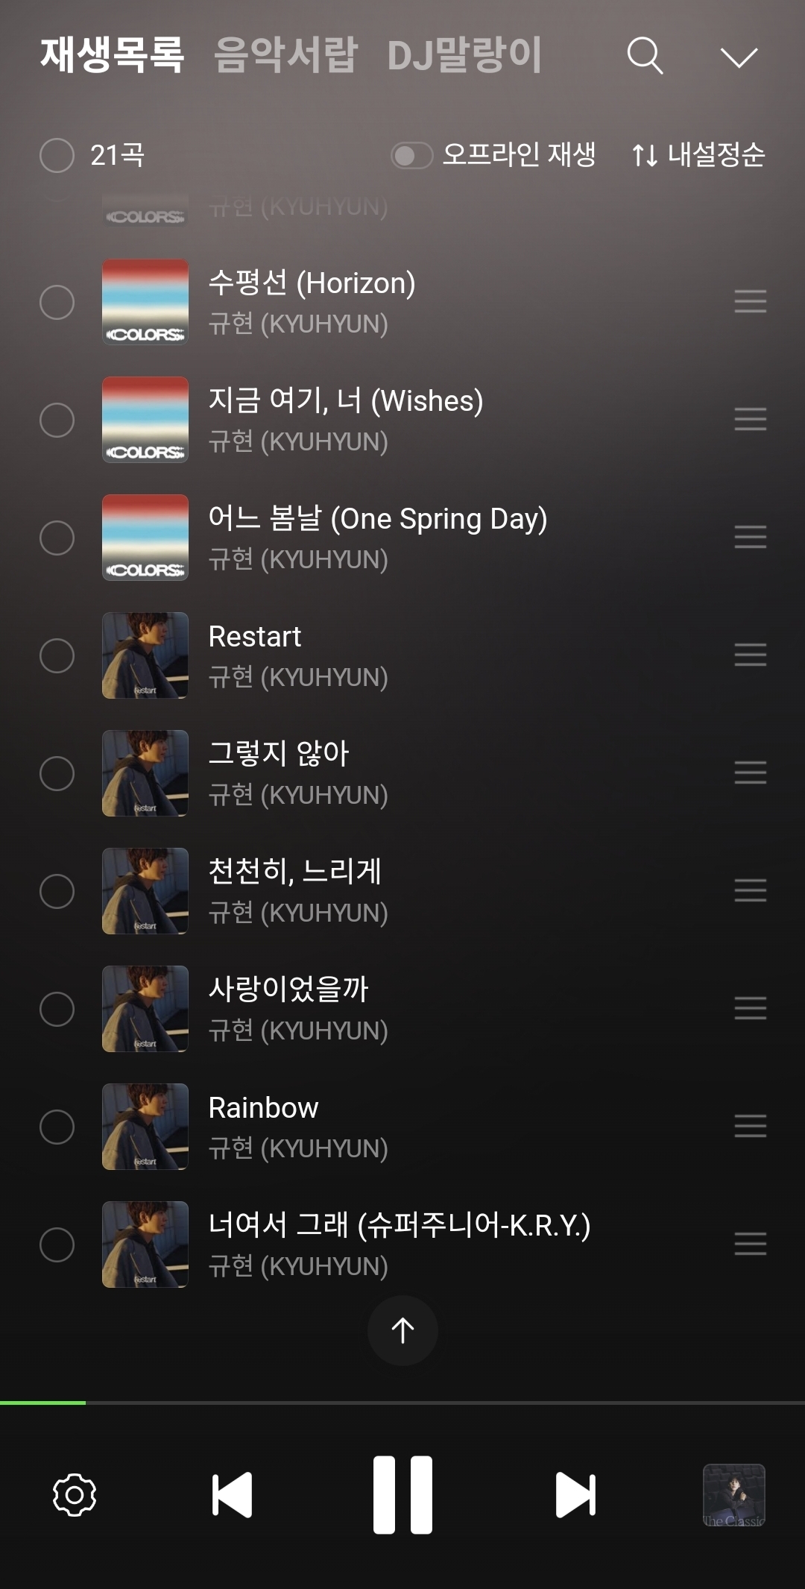Switch to the 음악서랍 tab
This screenshot has width=805, height=1589.
point(285,55)
